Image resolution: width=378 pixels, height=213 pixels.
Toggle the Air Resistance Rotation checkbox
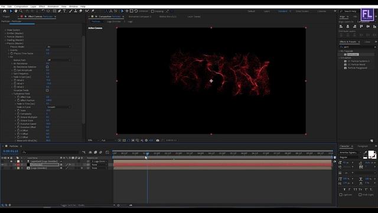pyautogui.click(x=47, y=67)
